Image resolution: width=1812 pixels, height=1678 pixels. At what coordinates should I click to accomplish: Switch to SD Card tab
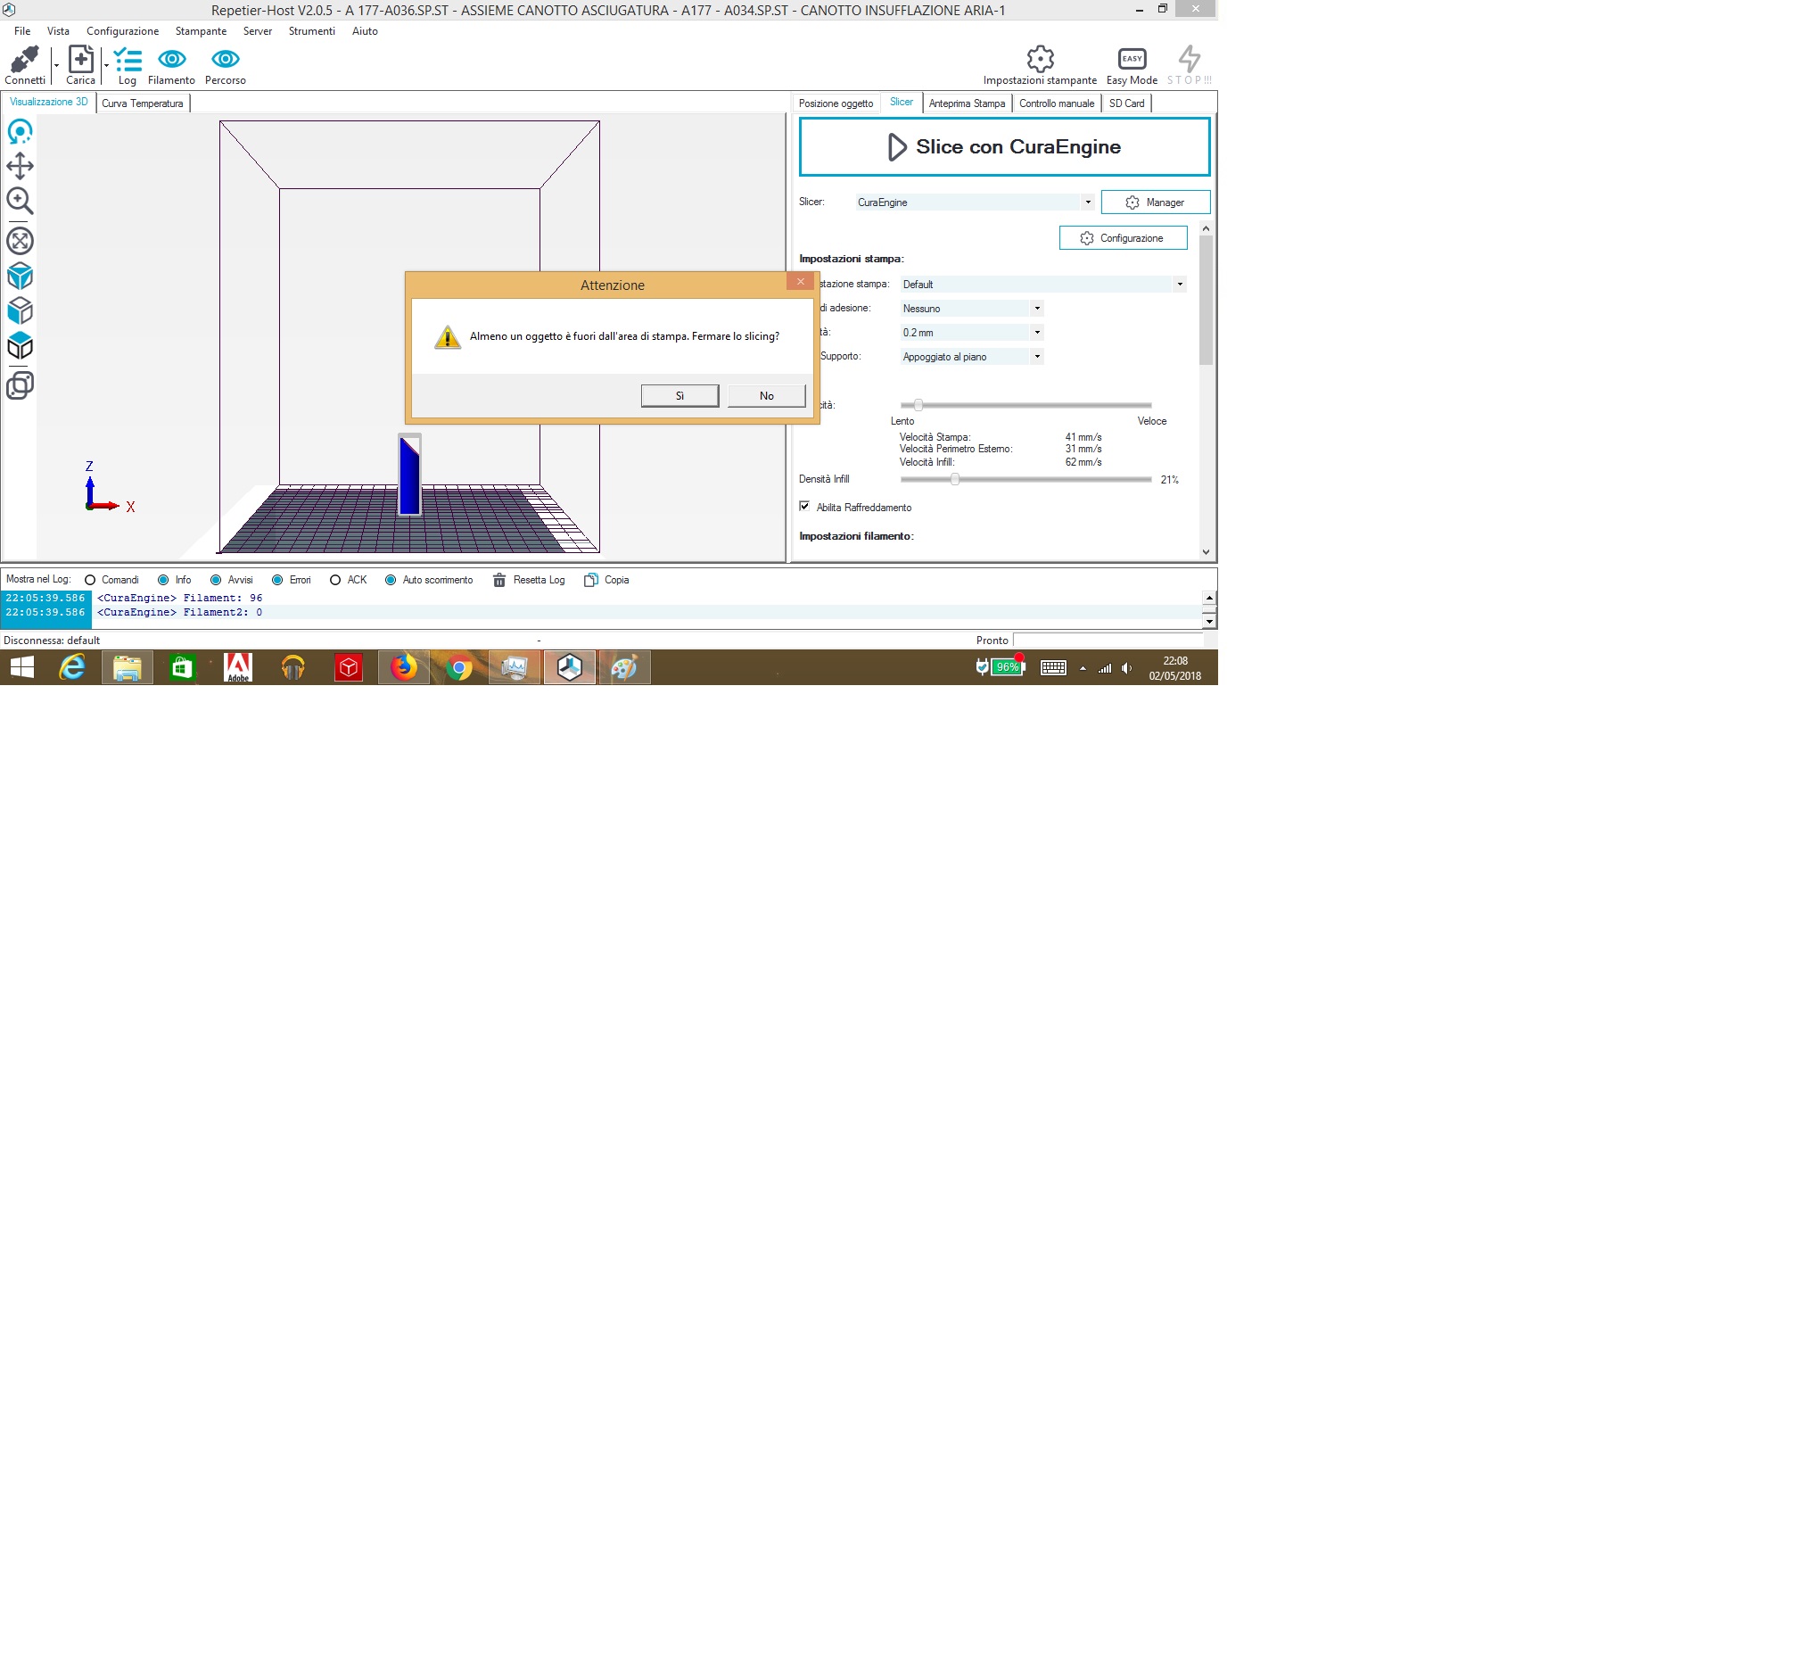click(x=1126, y=103)
